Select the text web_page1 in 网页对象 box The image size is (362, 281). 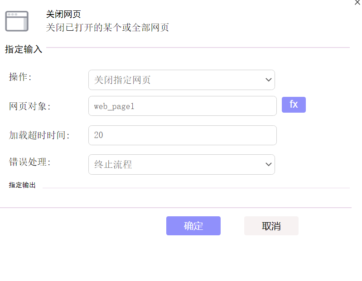click(114, 106)
